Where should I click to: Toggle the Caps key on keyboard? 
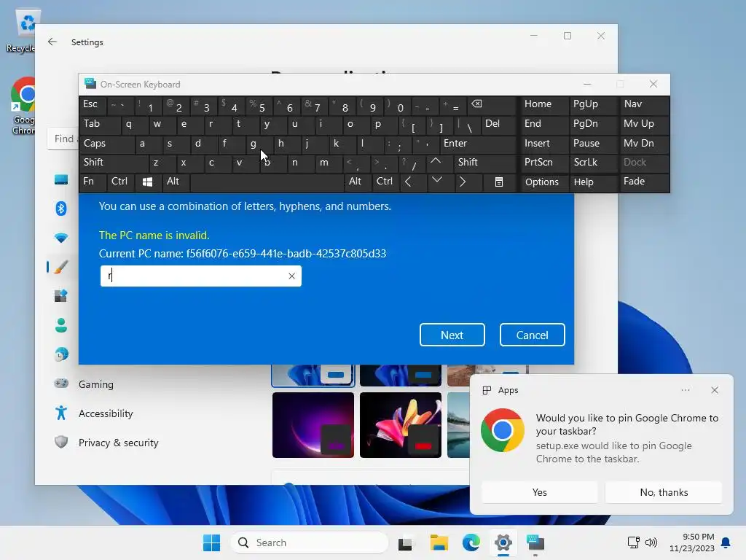tap(106, 144)
